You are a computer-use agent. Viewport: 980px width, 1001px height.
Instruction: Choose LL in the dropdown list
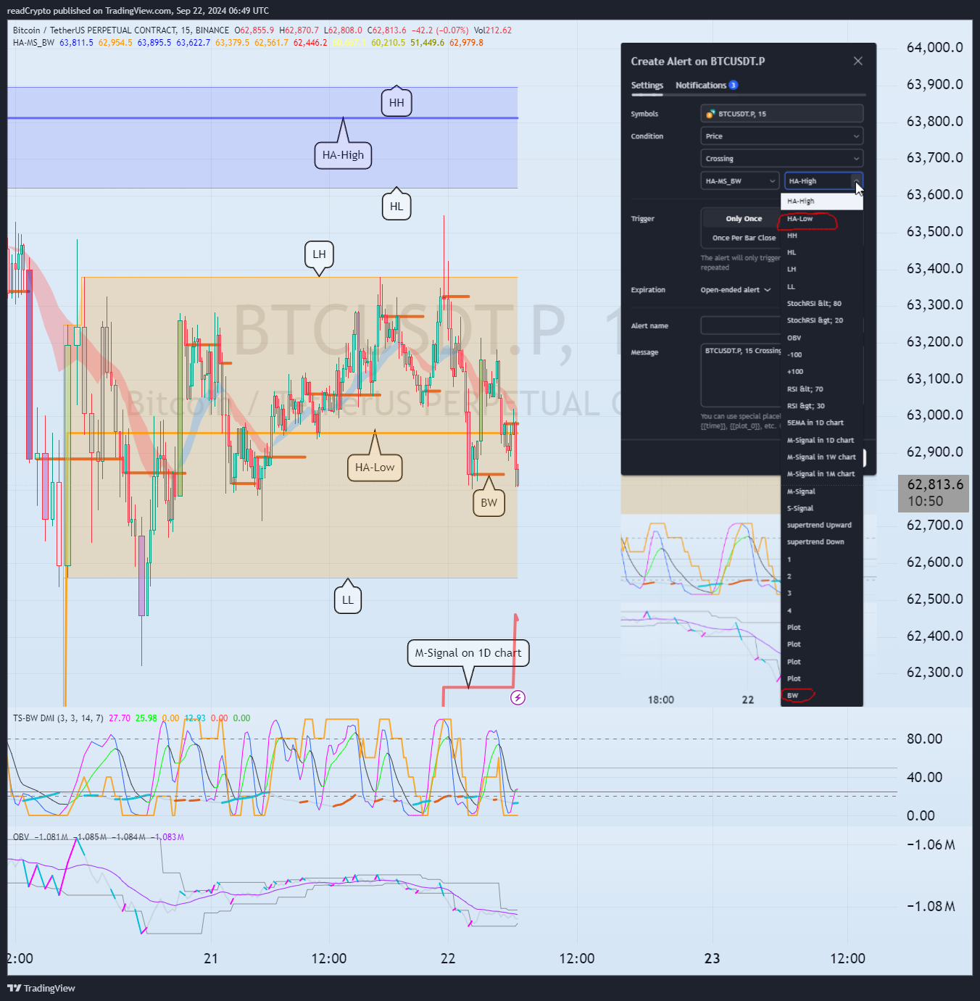(x=822, y=286)
